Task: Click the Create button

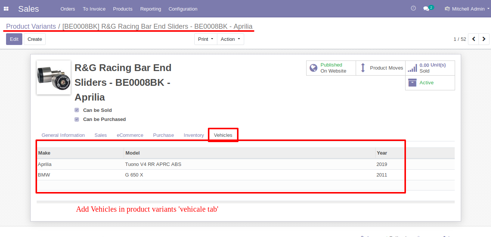Action: click(35, 39)
